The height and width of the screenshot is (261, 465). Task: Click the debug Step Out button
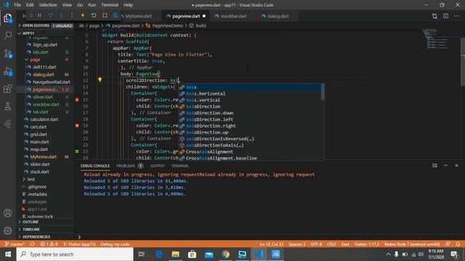pos(72,15)
